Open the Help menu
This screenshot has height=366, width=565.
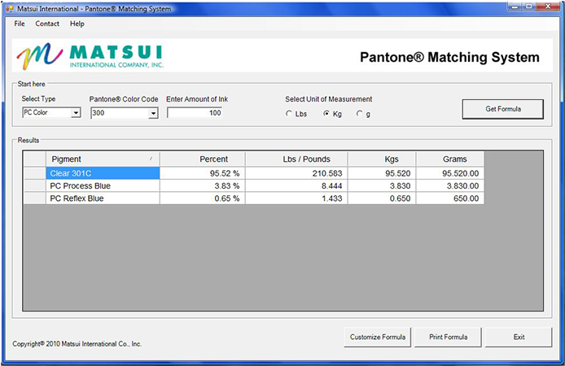77,24
